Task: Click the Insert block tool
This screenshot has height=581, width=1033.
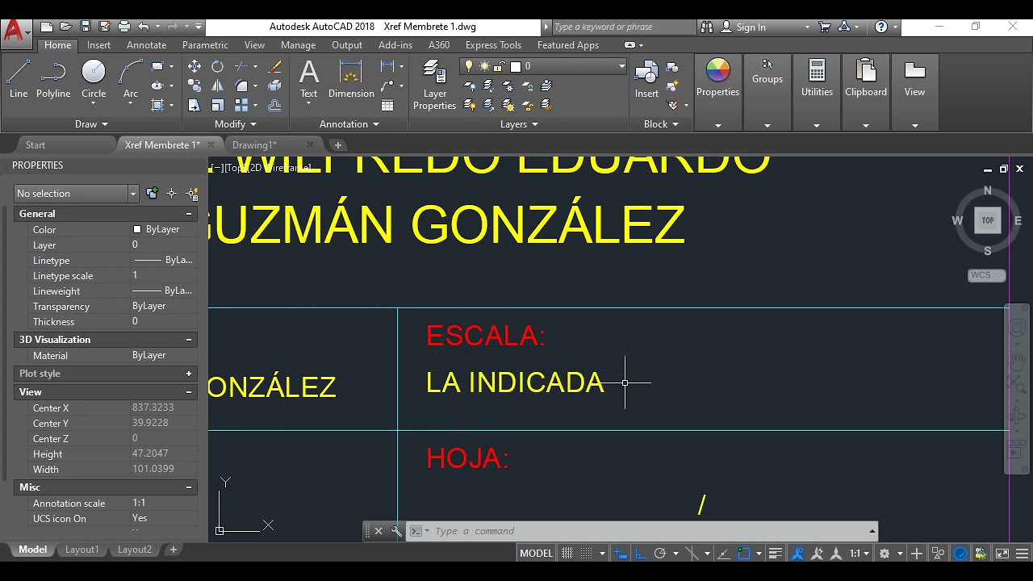Action: pos(646,80)
